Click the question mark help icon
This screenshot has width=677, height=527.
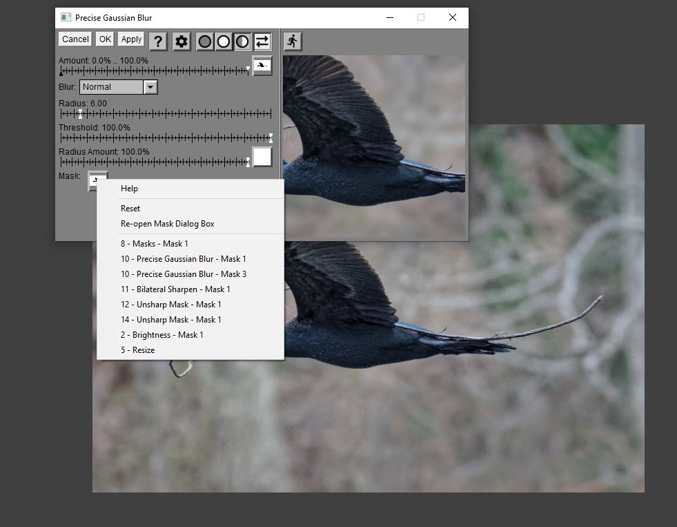(x=158, y=41)
